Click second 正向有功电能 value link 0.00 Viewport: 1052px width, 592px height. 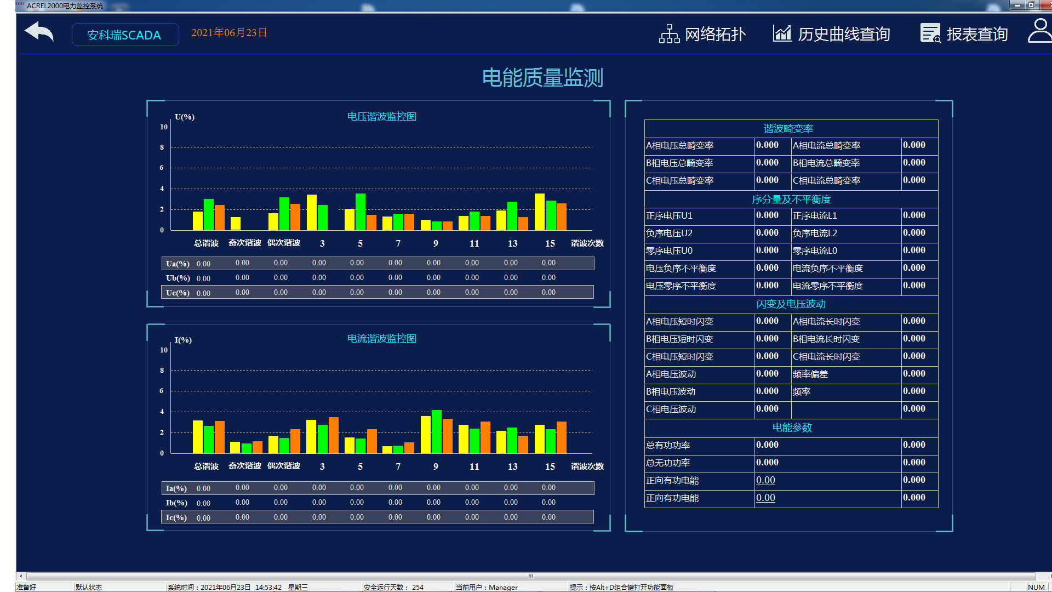(765, 498)
